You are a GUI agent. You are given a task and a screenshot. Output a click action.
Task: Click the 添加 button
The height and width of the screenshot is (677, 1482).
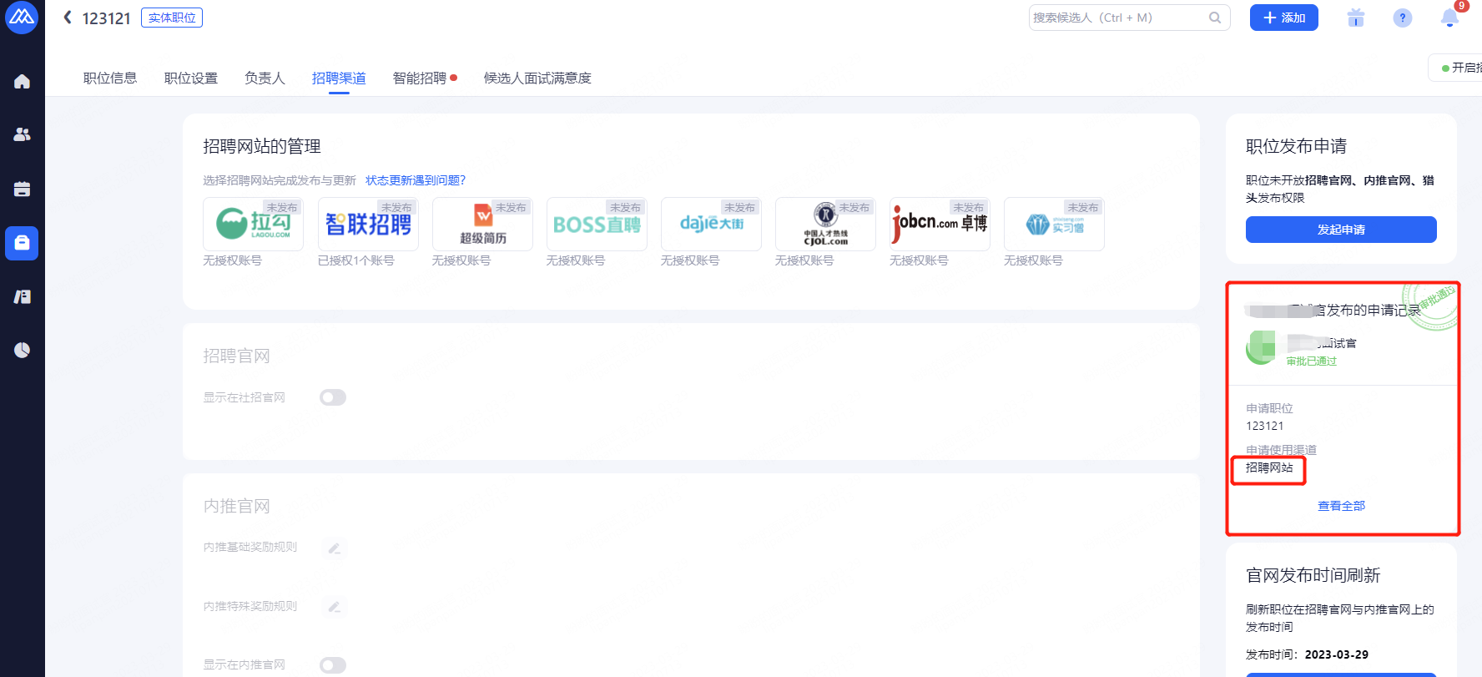pyautogui.click(x=1283, y=18)
